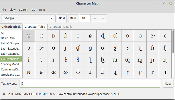Image resolution: width=175 pixels, height=100 pixels.
Task: Select the d with tail ɖ character
Action: [103, 36]
